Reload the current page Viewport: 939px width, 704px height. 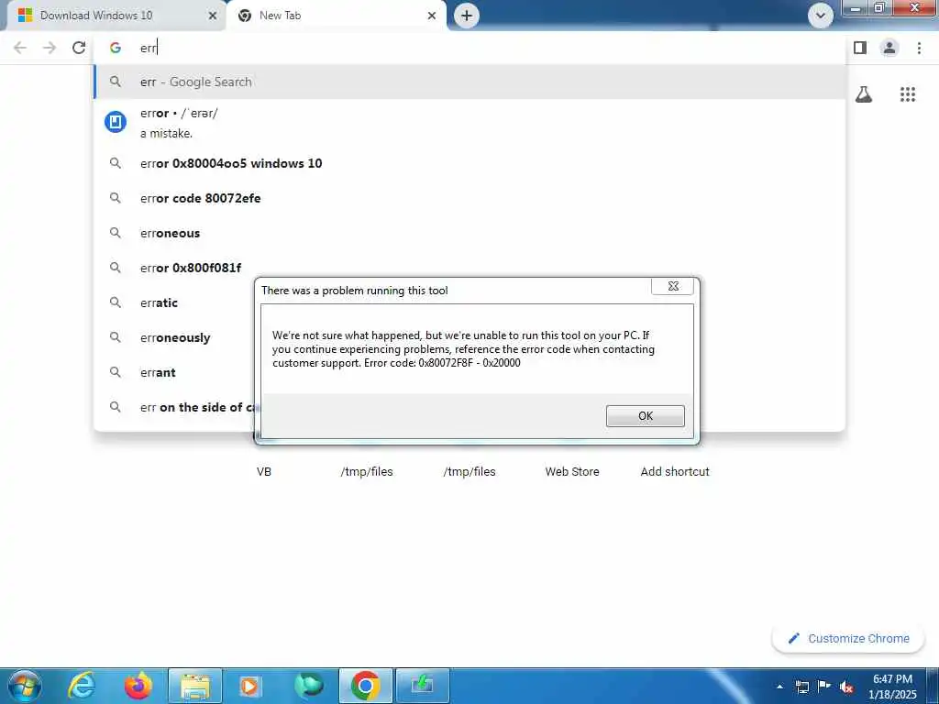coord(79,48)
